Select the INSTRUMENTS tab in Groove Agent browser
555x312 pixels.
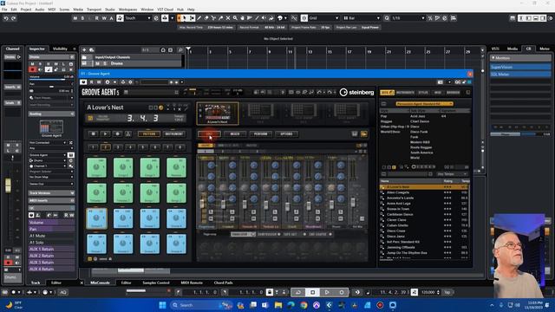405,93
